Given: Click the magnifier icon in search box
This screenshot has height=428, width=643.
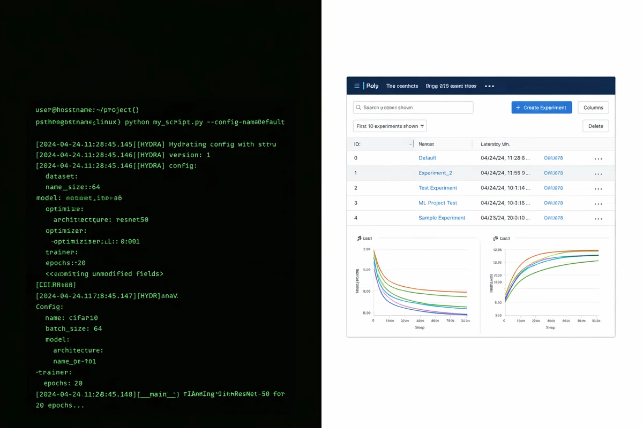Looking at the screenshot, I should pos(358,108).
